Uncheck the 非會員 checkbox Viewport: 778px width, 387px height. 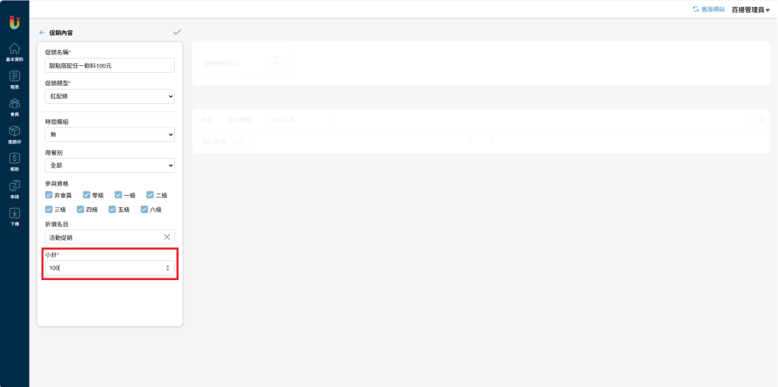(49, 195)
